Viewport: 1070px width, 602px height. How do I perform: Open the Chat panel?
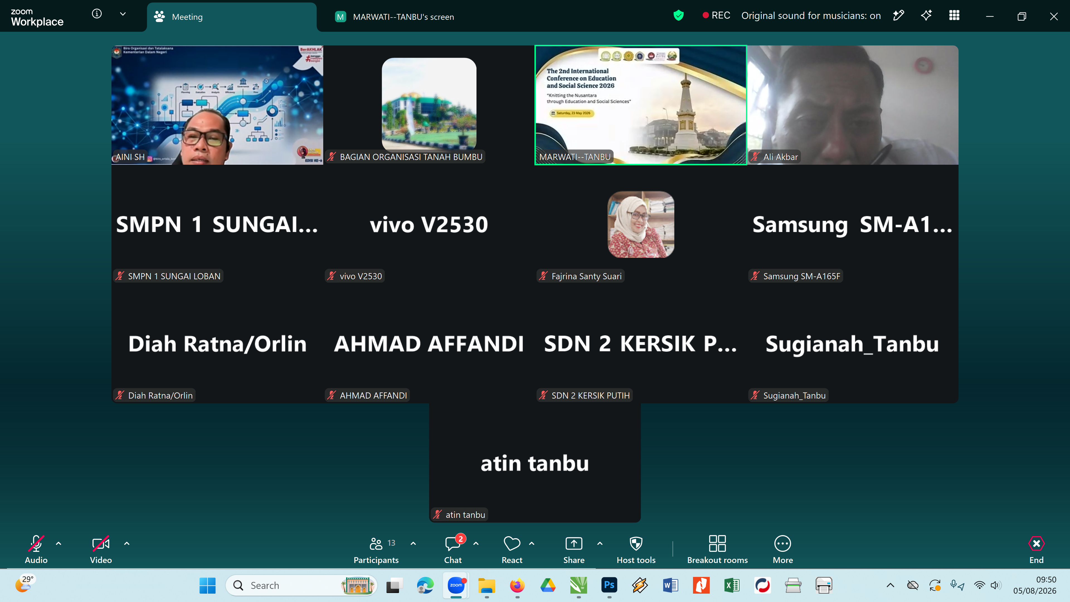pyautogui.click(x=453, y=549)
